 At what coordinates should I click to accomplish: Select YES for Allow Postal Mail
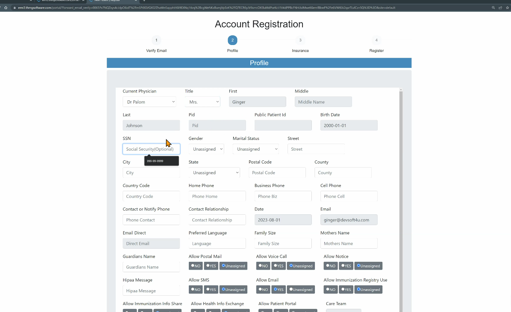coord(211,266)
